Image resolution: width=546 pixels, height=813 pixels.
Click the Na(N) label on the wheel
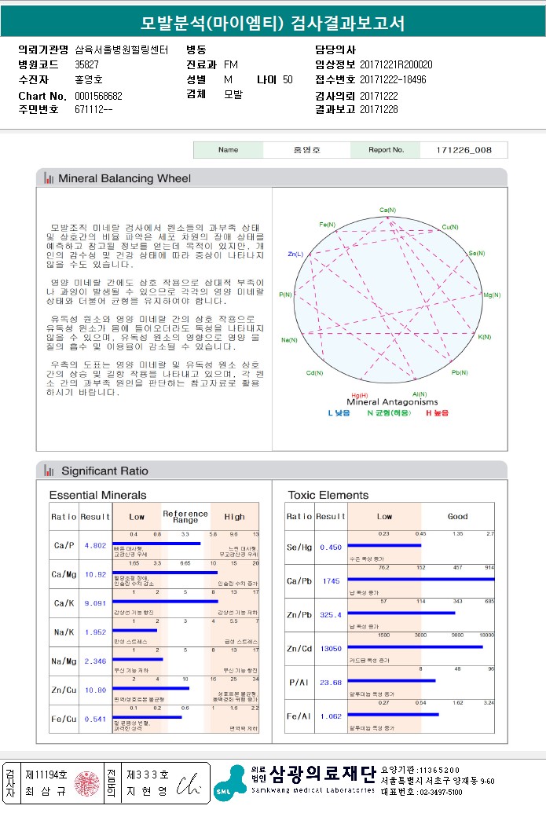(x=289, y=340)
